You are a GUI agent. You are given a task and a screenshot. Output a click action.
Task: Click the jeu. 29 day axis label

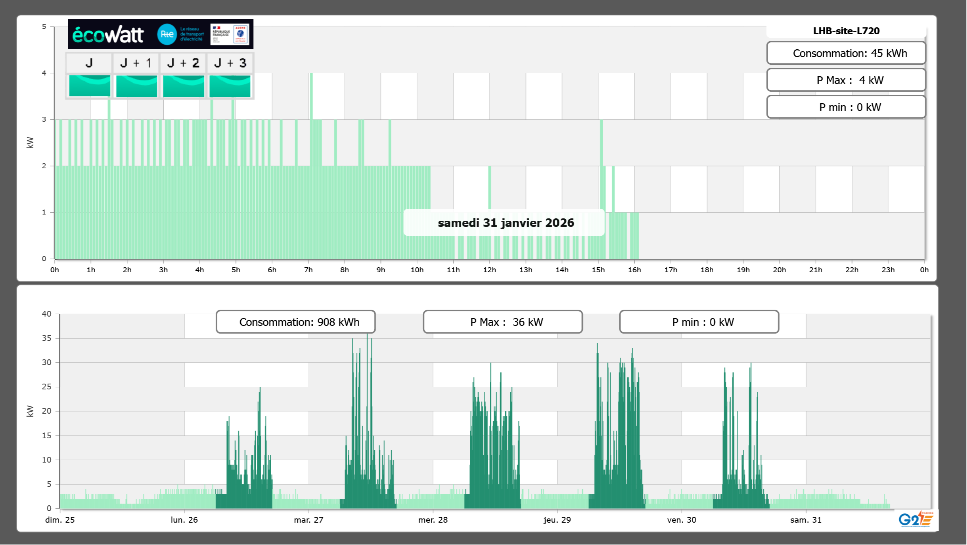557,520
